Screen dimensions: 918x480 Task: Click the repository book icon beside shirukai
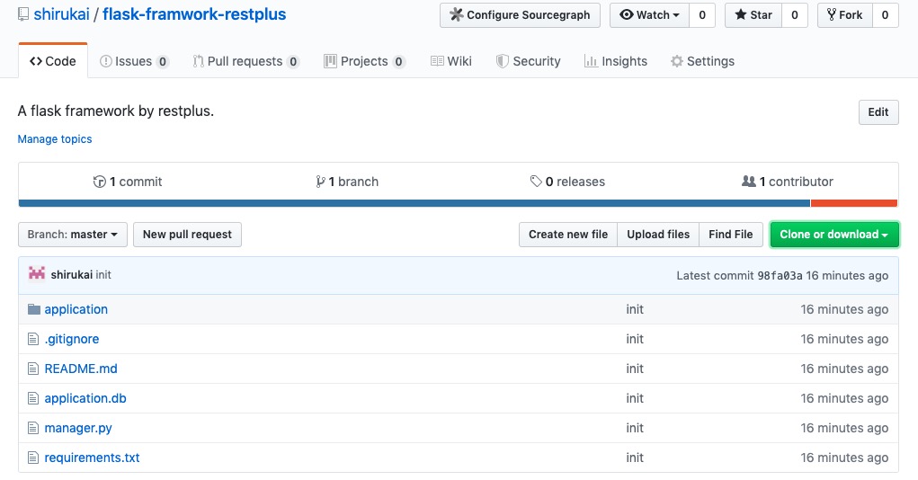22,14
